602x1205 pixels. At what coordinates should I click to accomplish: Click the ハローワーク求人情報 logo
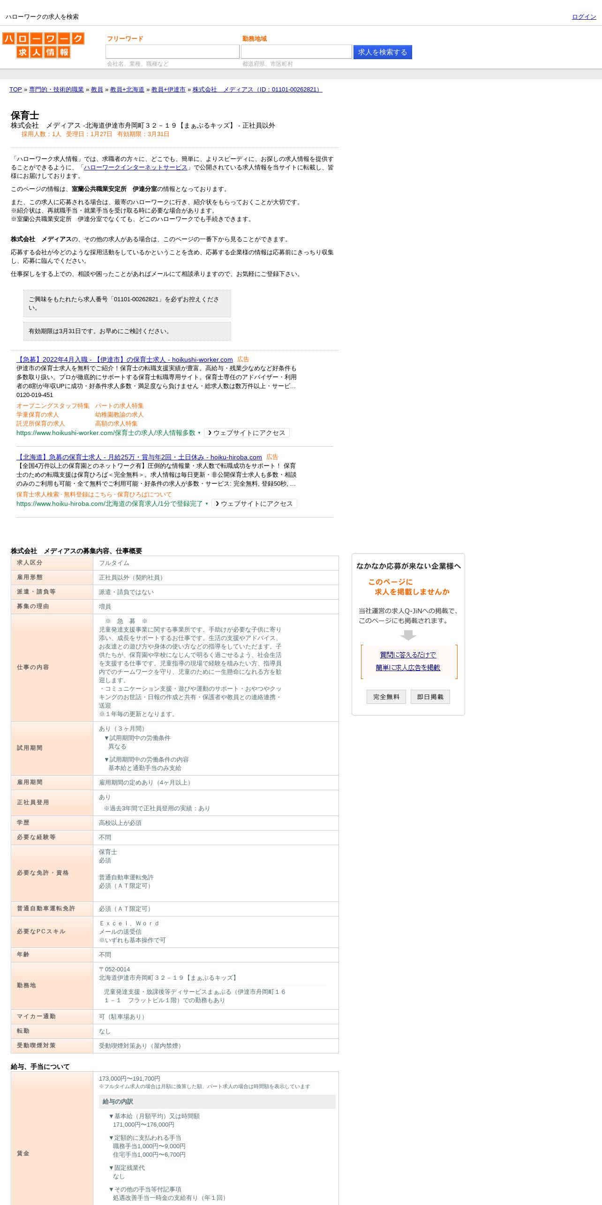pos(43,45)
